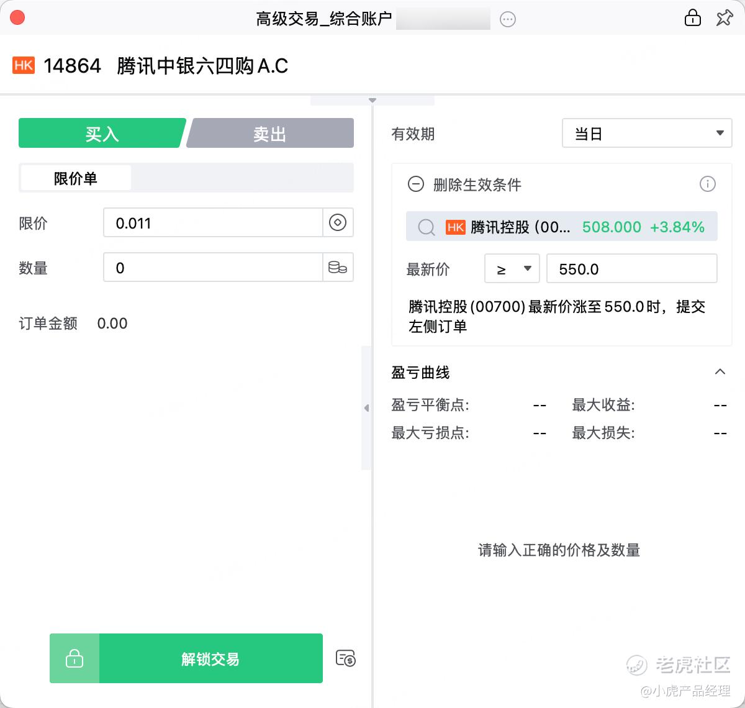This screenshot has width=745, height=708.
Task: Click the HK market badge beside 14864
Action: click(x=24, y=65)
